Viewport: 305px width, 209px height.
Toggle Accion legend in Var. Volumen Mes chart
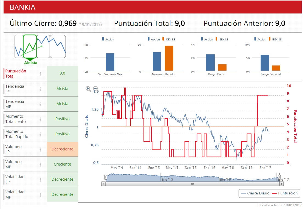click(108, 39)
